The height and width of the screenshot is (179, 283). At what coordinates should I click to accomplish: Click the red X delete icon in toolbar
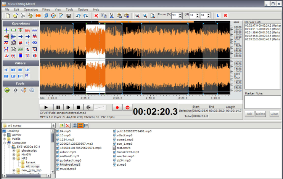pos(96,16)
